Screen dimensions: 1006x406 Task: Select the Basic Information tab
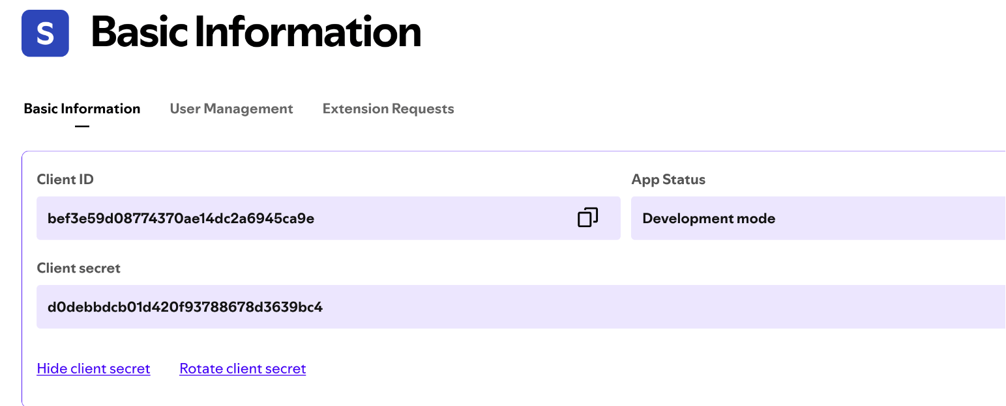pyautogui.click(x=82, y=109)
